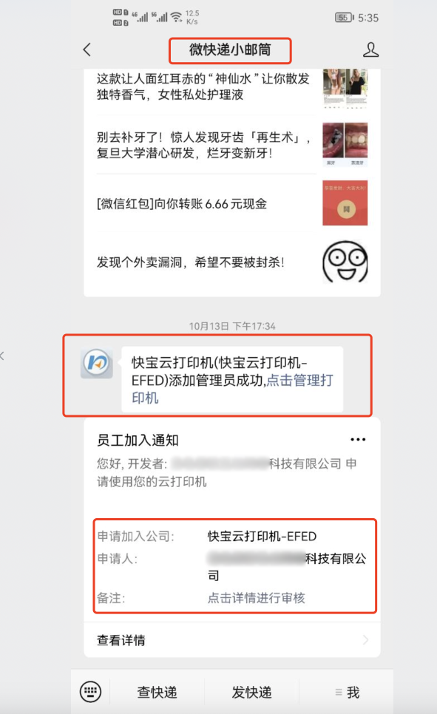Tap the WiFi status icon
Image resolution: width=437 pixels, height=714 pixels.
point(176,17)
